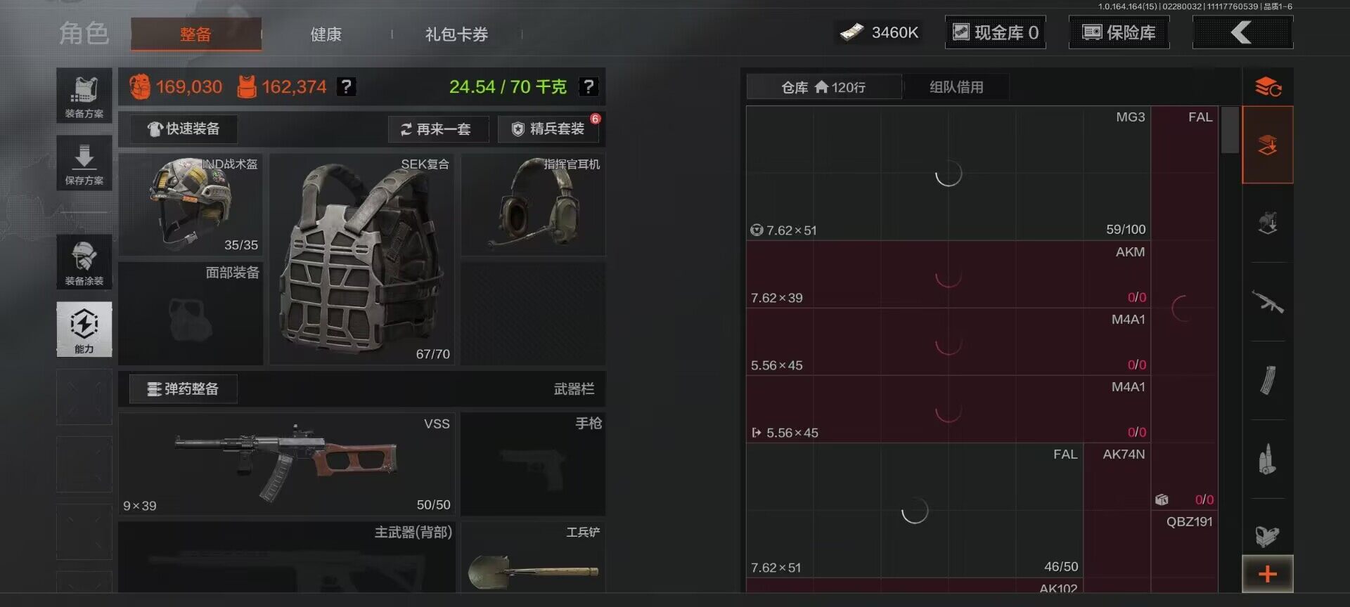Image resolution: width=1350 pixels, height=607 pixels.
Task: Open the 装备涂装 equipment skins icon
Action: click(84, 262)
